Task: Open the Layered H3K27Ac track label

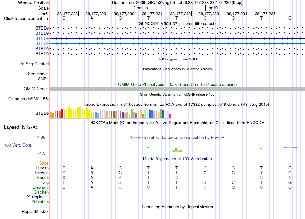Action: click(21, 127)
